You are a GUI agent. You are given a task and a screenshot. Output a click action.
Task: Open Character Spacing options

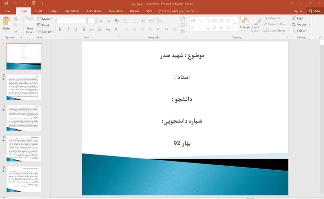[100, 29]
